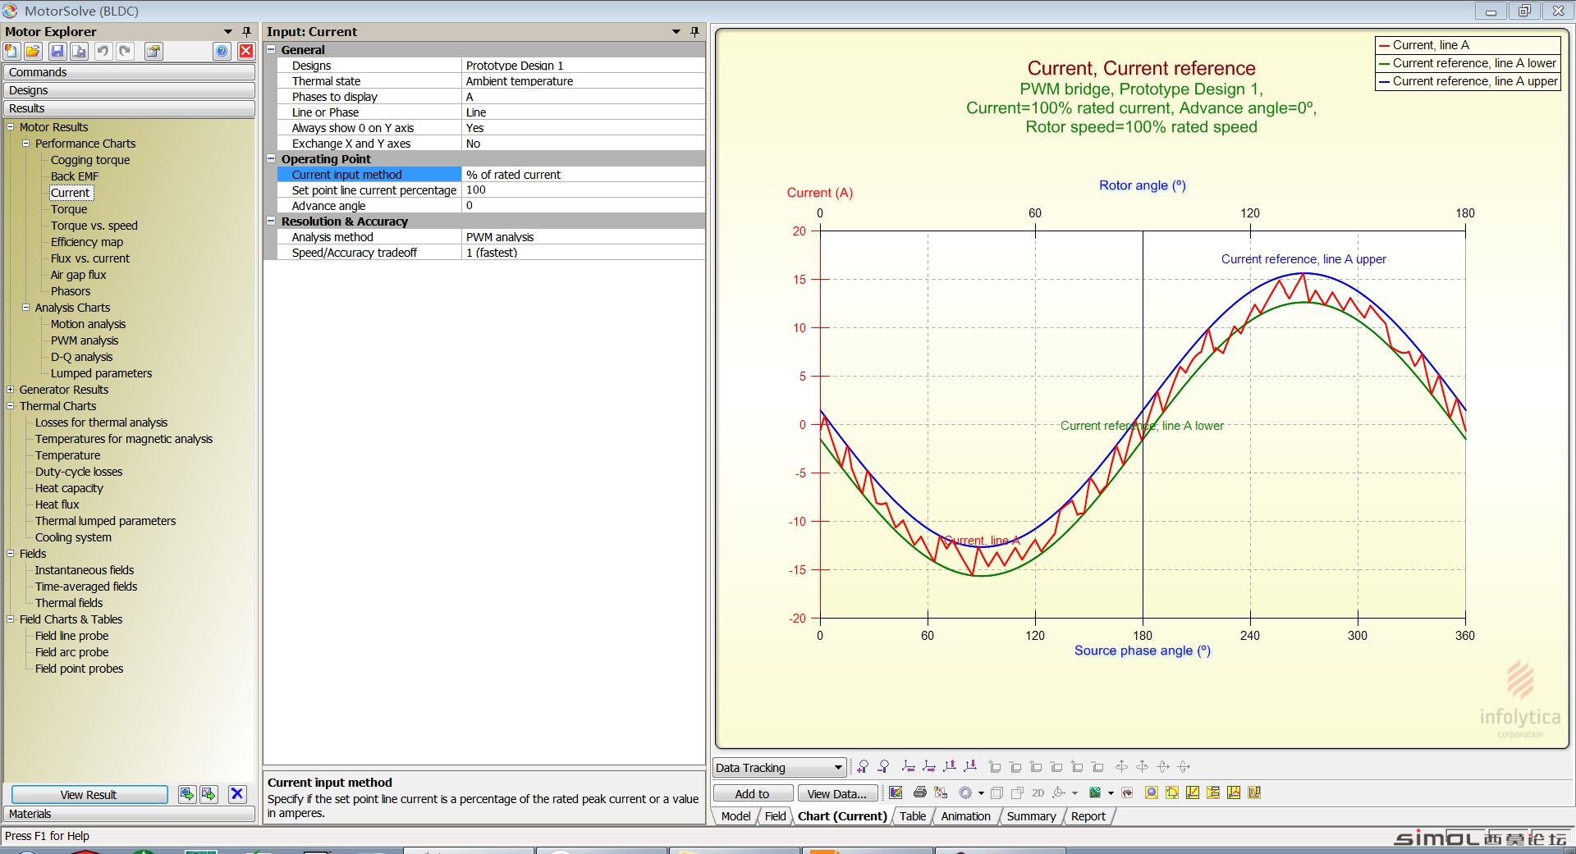Click the last yellow chart icon in toolbar
The height and width of the screenshot is (854, 1576).
[x=1254, y=792]
